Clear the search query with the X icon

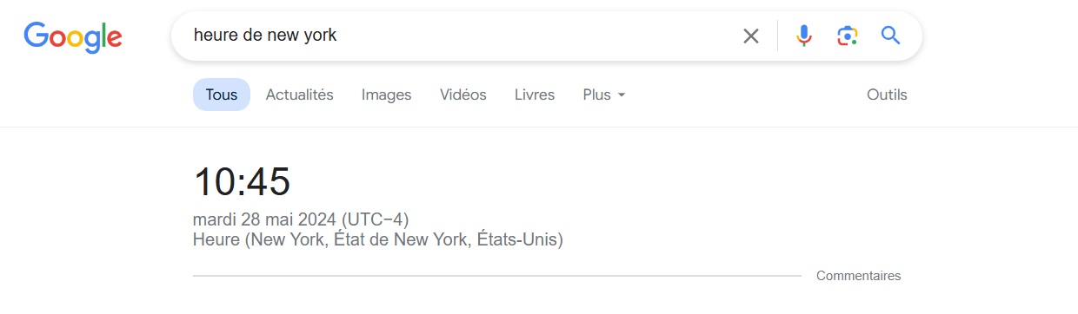tap(750, 36)
